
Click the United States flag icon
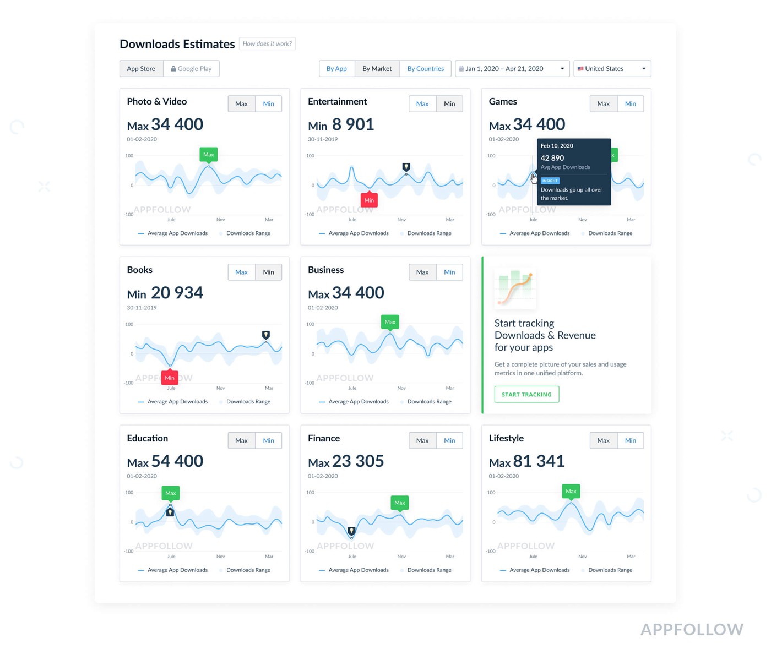(580, 69)
